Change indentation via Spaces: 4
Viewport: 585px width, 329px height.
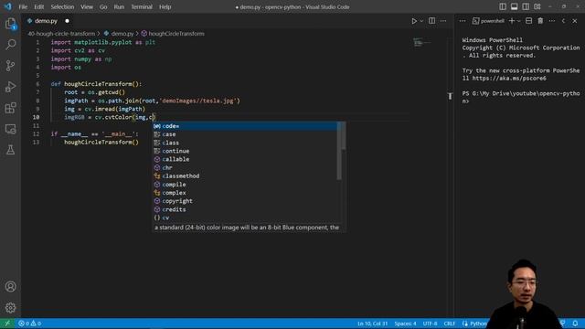click(x=405, y=324)
